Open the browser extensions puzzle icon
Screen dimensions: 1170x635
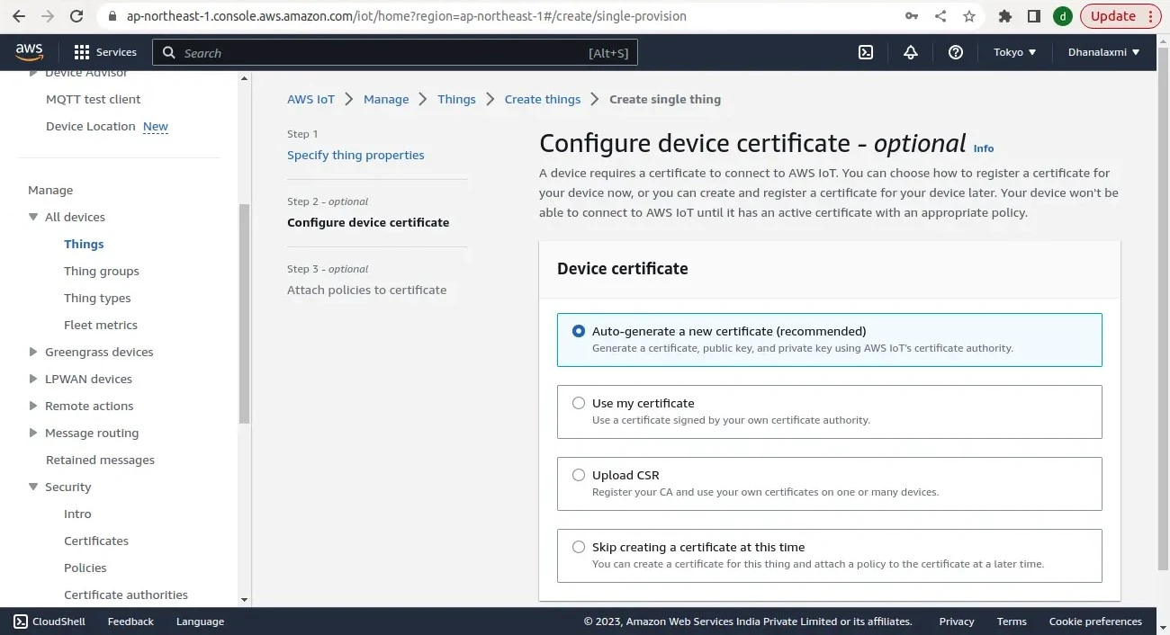(x=1005, y=16)
